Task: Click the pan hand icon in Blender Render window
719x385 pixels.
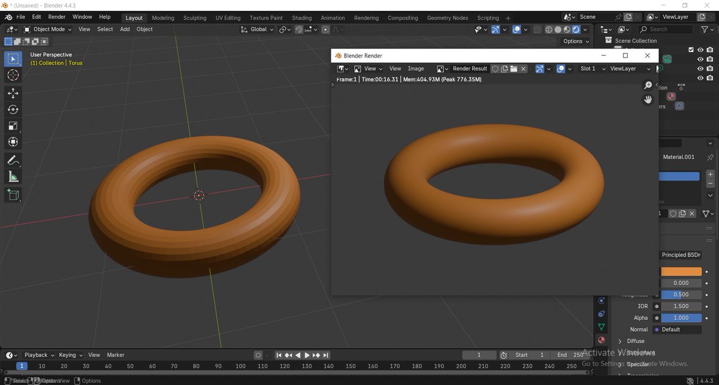Action: click(x=648, y=100)
